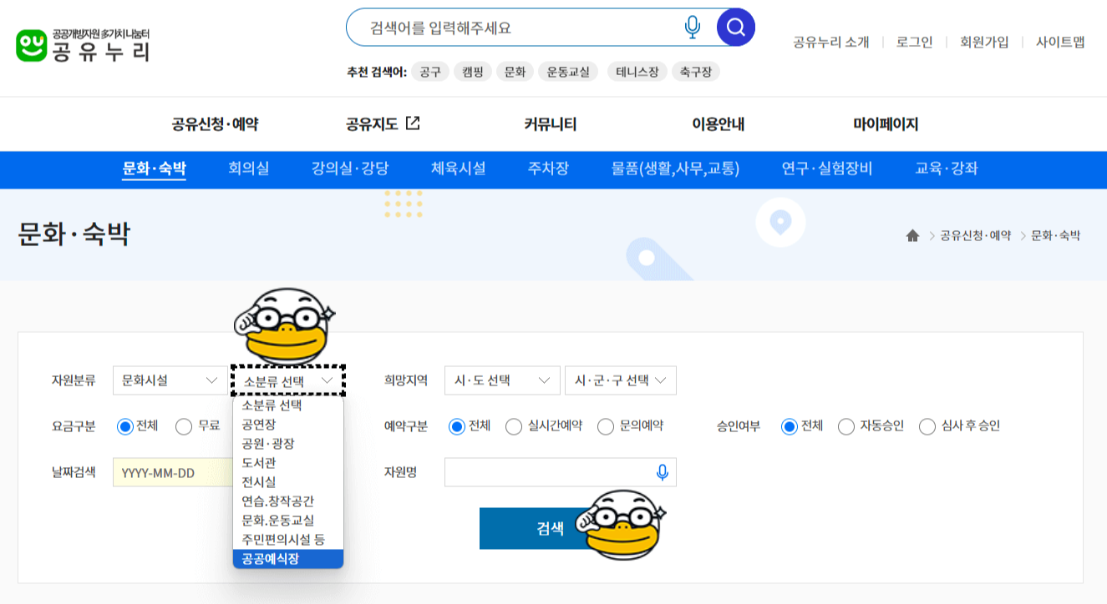Image resolution: width=1107 pixels, height=604 pixels.
Task: Open the 문화시설 resource category dropdown
Action: (x=170, y=380)
